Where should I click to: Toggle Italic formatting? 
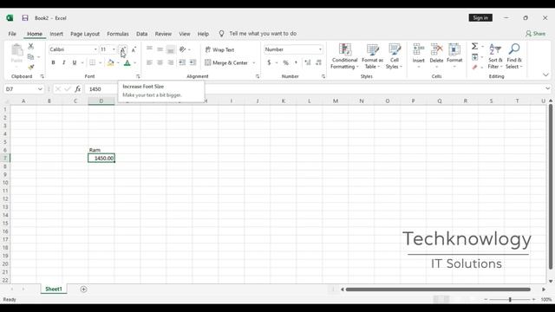coord(63,62)
